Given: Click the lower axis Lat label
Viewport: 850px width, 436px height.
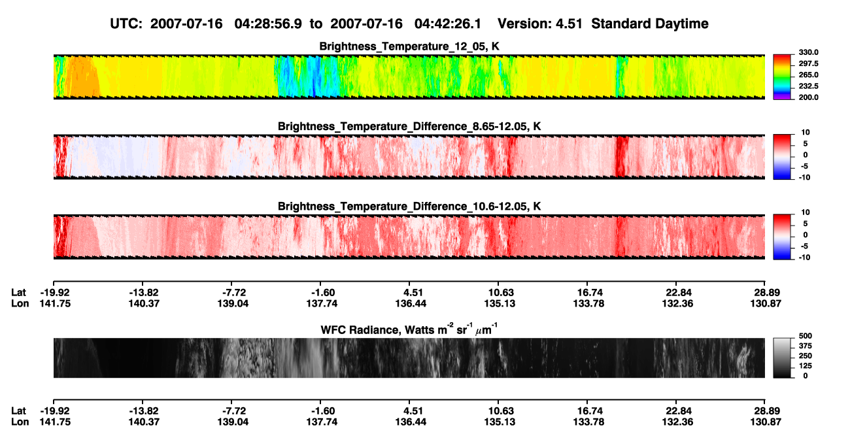Looking at the screenshot, I should tap(19, 411).
